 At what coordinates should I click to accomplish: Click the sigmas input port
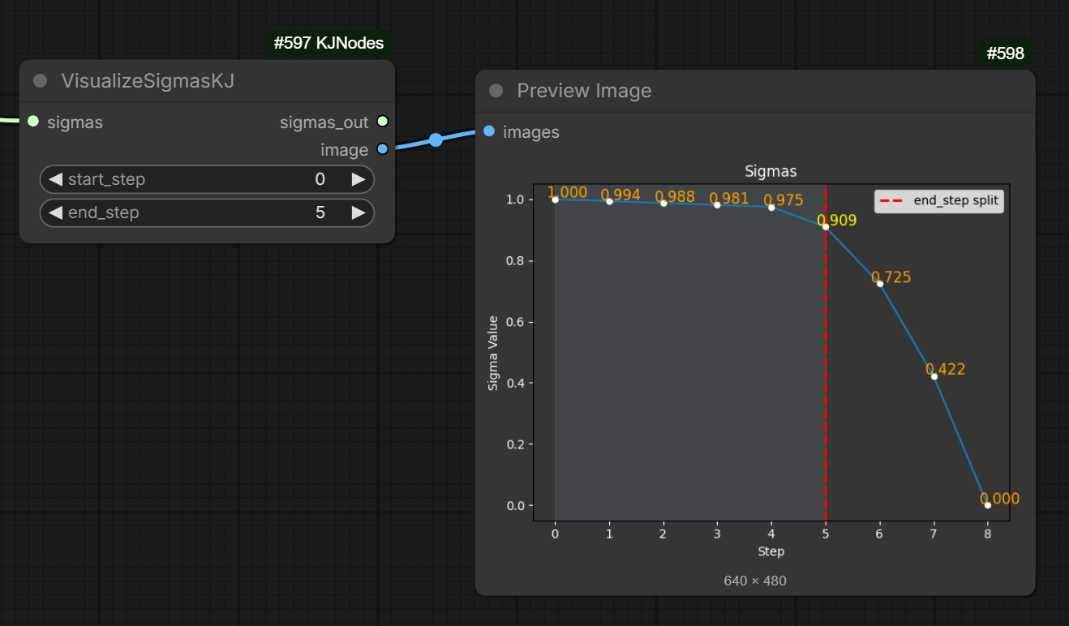click(x=33, y=122)
